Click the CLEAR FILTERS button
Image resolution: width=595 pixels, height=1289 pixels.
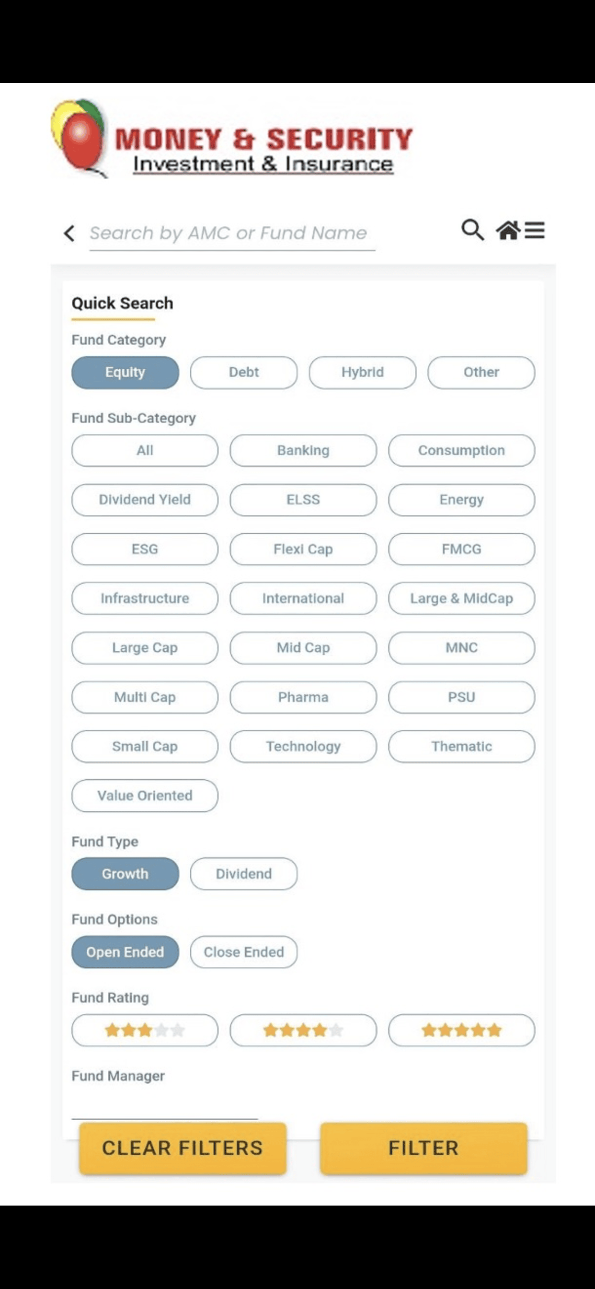coord(183,1148)
